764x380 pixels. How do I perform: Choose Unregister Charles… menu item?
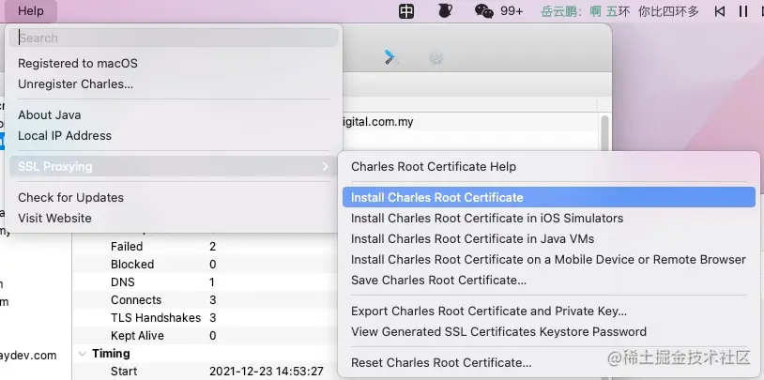[x=75, y=84]
